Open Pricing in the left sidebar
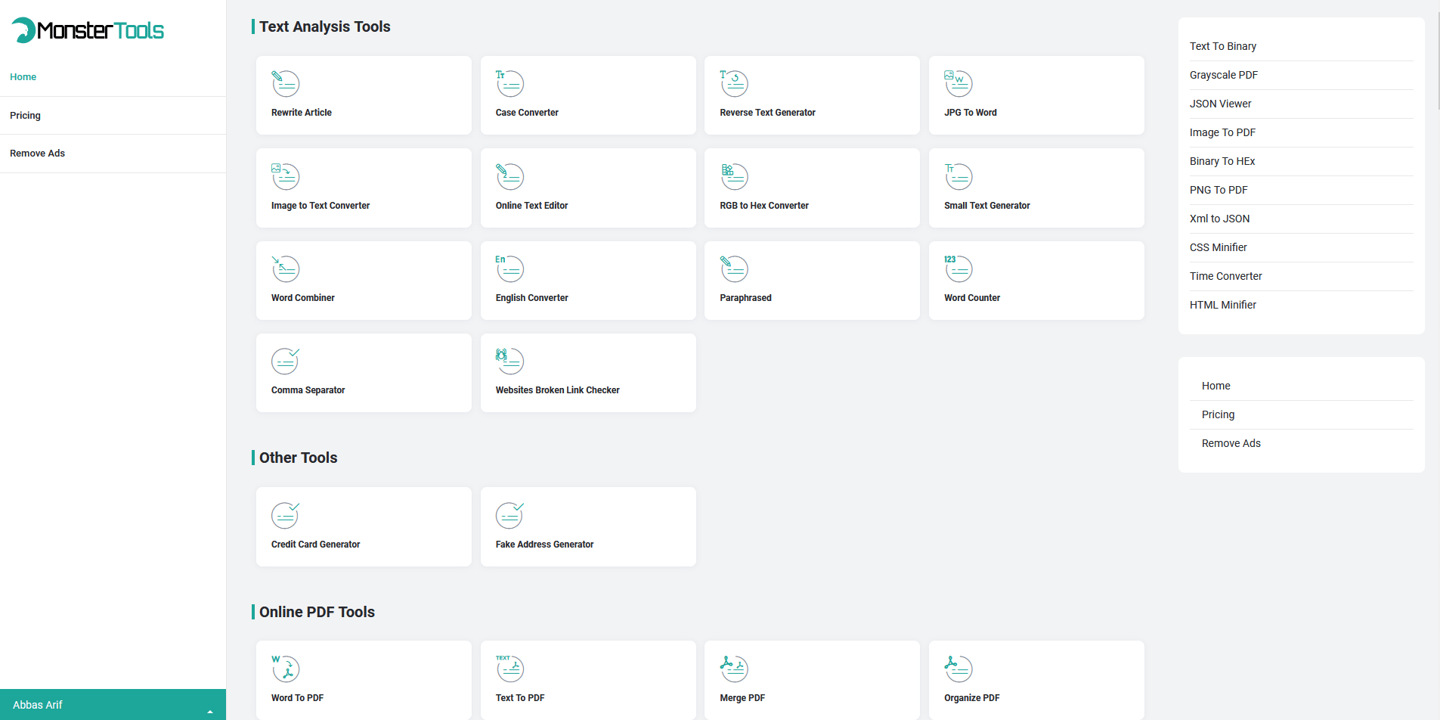Screen dimensions: 1440x720 pos(25,116)
